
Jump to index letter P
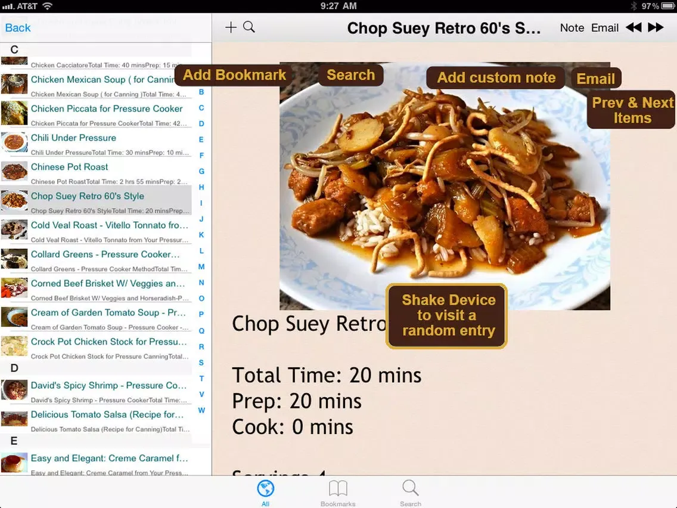[201, 314]
